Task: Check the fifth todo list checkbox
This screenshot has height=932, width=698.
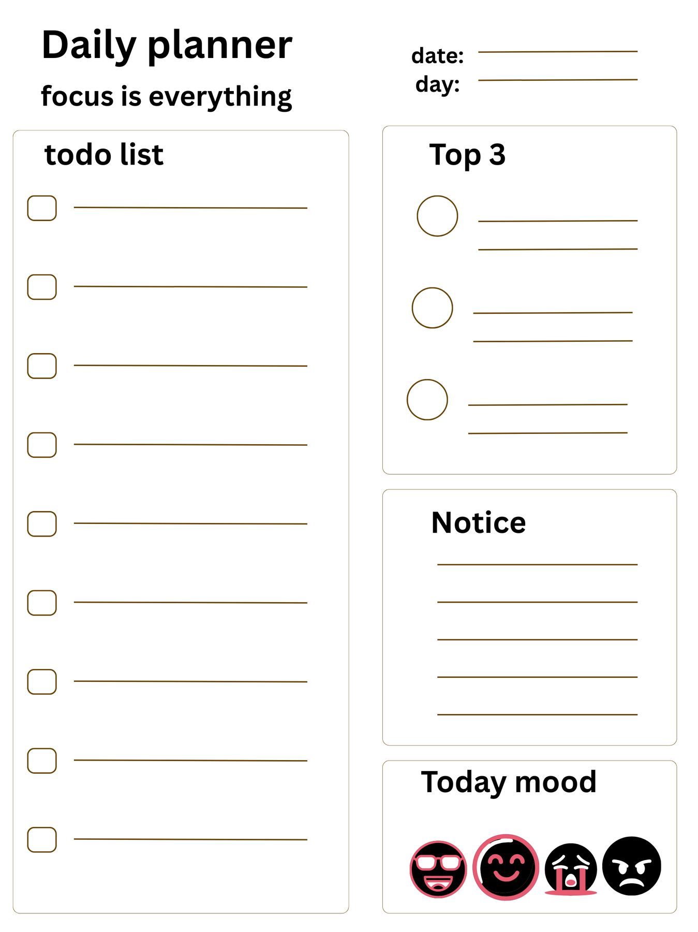Action: pos(42,524)
